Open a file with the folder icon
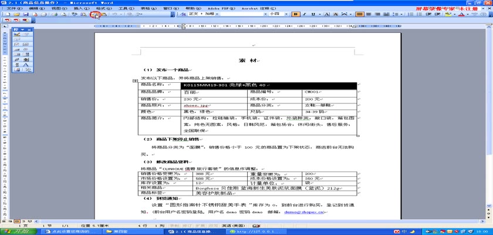Viewport: 493px width, 235px height. pos(16,14)
